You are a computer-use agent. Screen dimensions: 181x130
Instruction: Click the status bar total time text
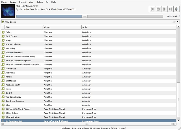(x=94, y=128)
